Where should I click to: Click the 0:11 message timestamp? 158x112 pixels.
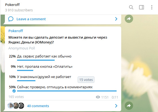115,97
